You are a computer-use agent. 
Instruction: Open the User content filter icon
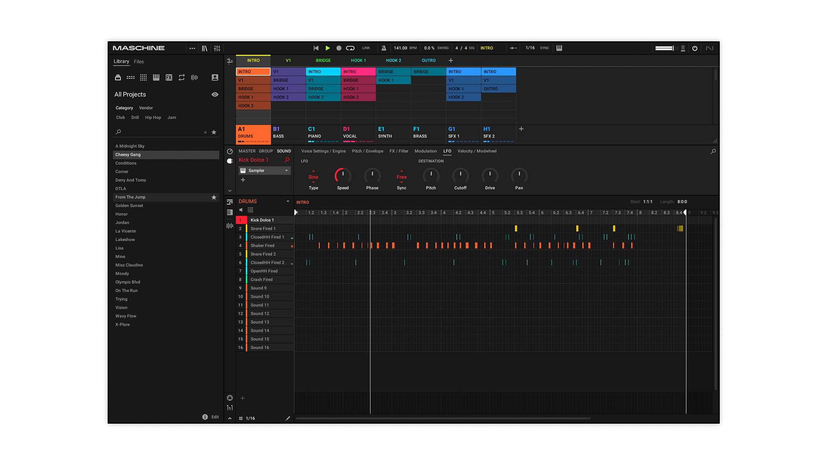pyautogui.click(x=215, y=77)
